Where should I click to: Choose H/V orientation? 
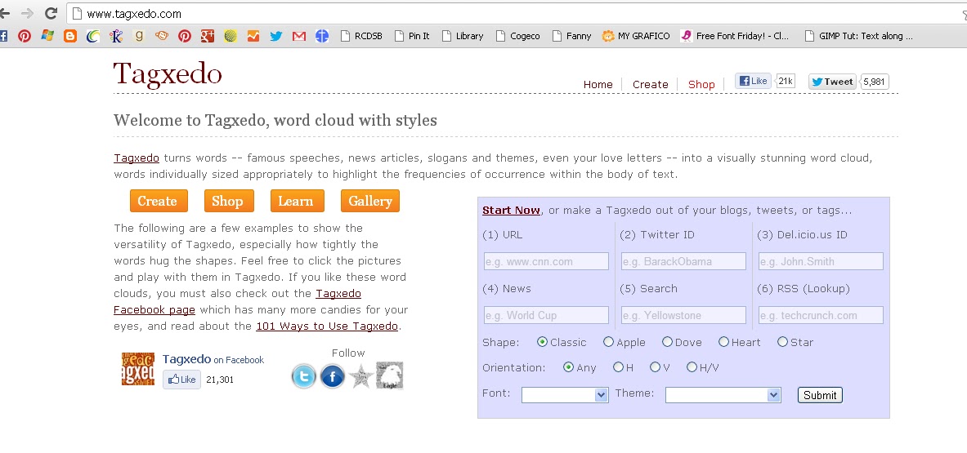click(692, 367)
